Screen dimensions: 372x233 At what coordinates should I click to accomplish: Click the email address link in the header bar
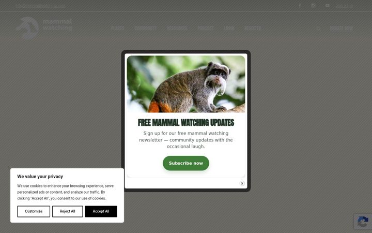(x=41, y=6)
